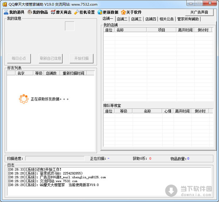
Task: Click 我的店铺 table 离开时间 header
Action: 185,30
